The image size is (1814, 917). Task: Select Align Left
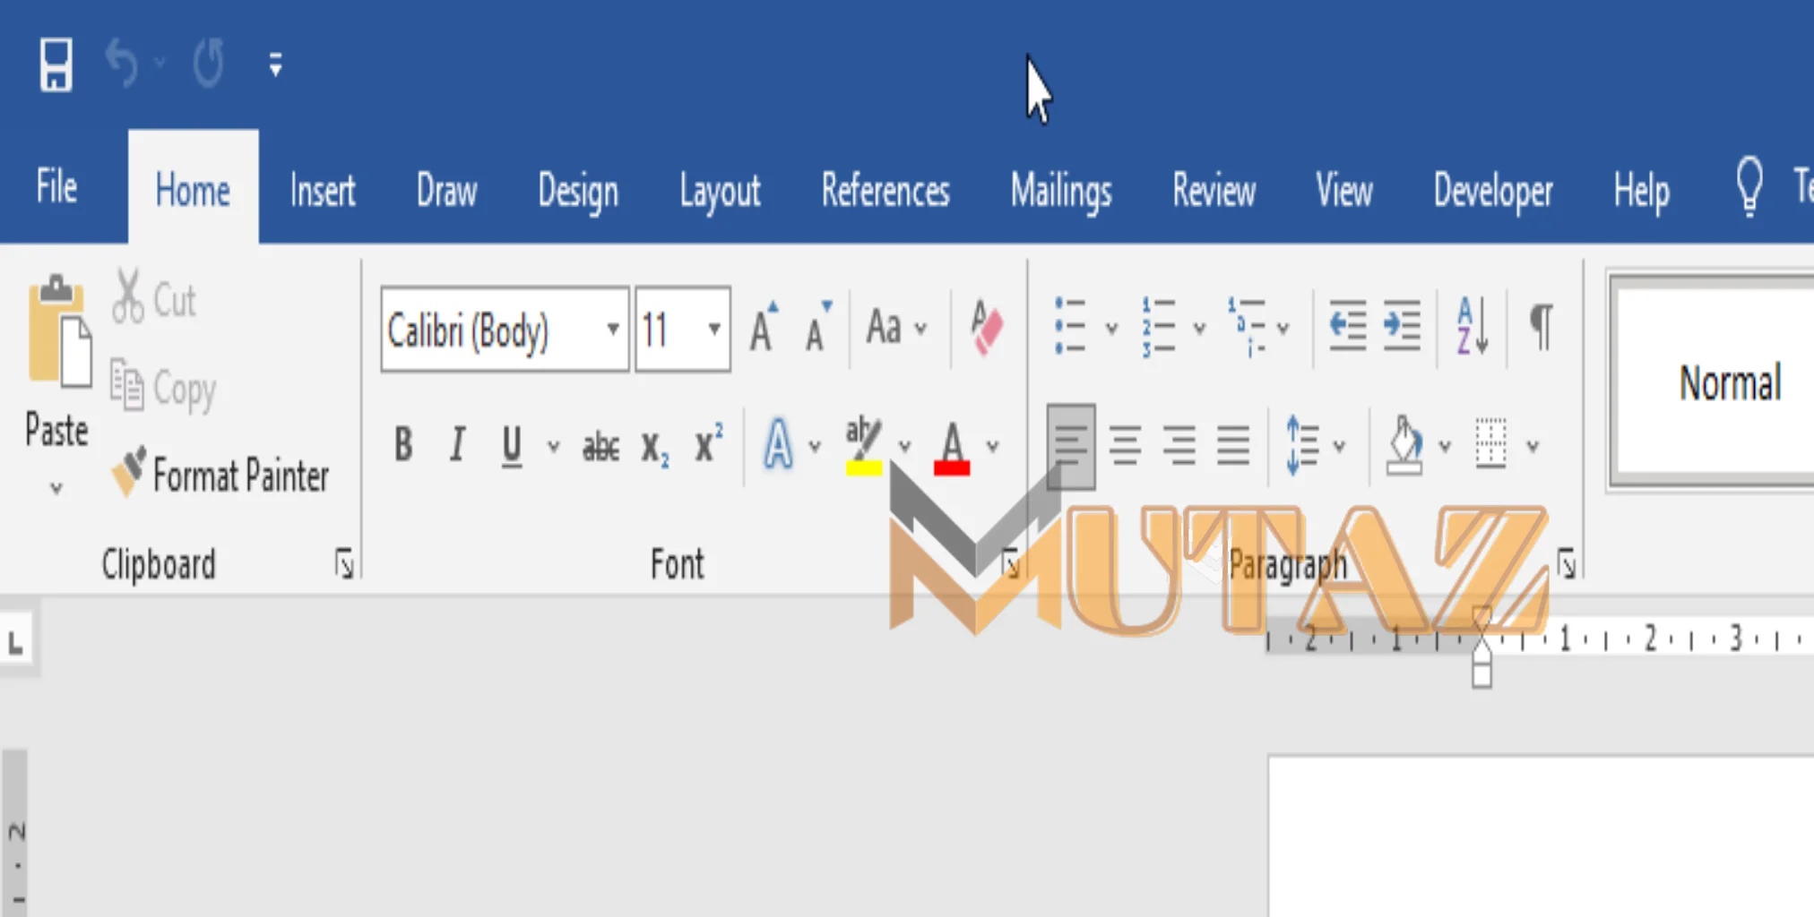click(1071, 446)
